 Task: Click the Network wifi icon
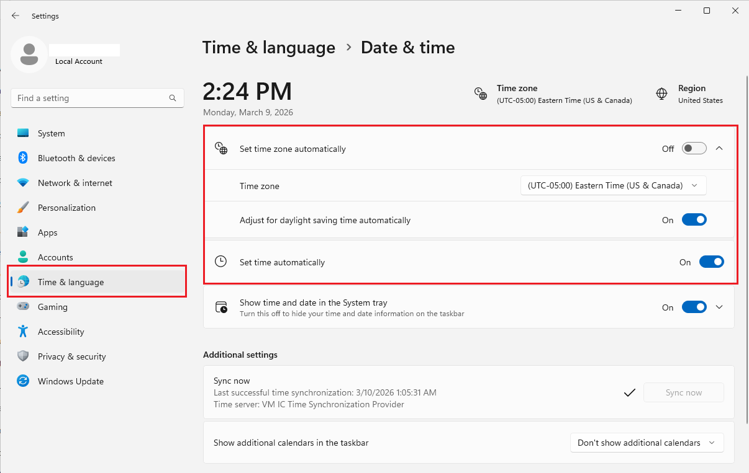pyautogui.click(x=23, y=183)
